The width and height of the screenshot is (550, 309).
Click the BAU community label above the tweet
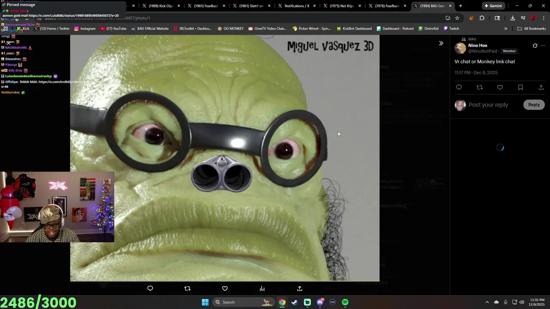tap(472, 39)
